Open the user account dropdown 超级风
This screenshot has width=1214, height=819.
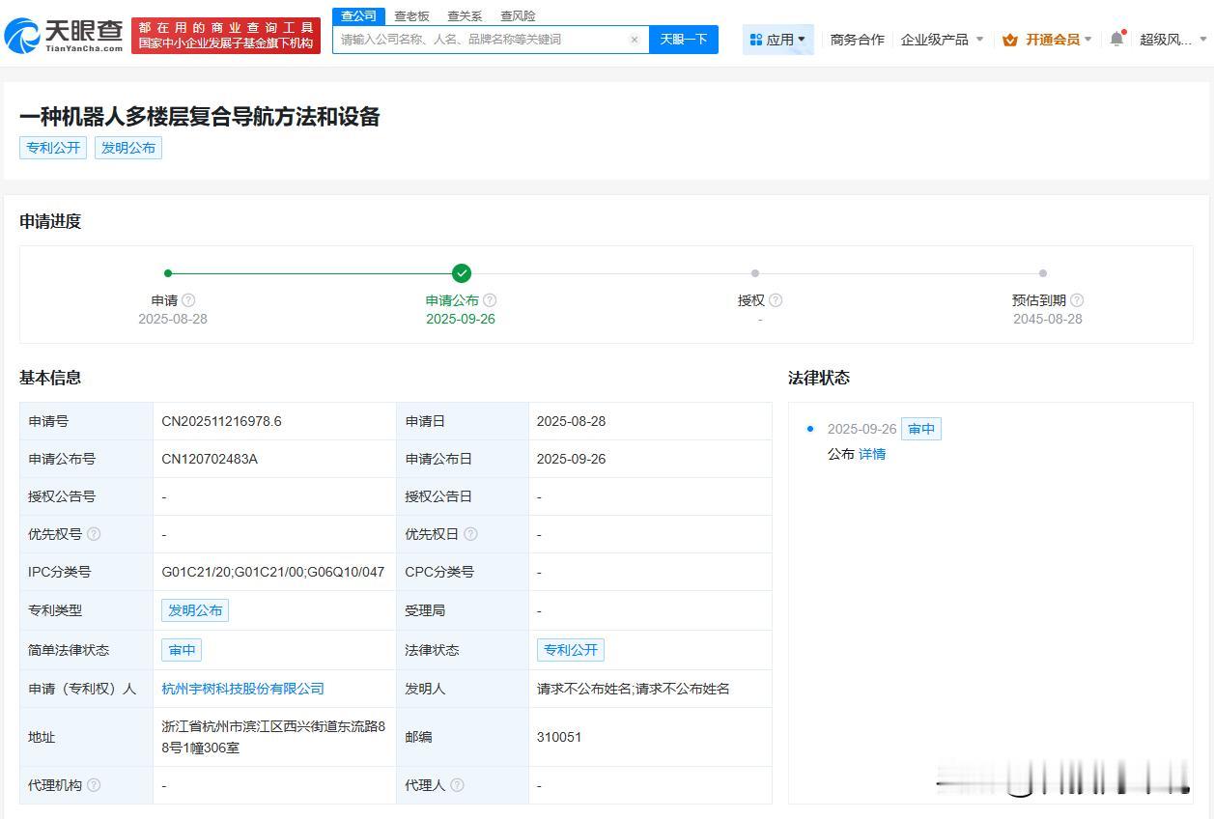point(1172,40)
